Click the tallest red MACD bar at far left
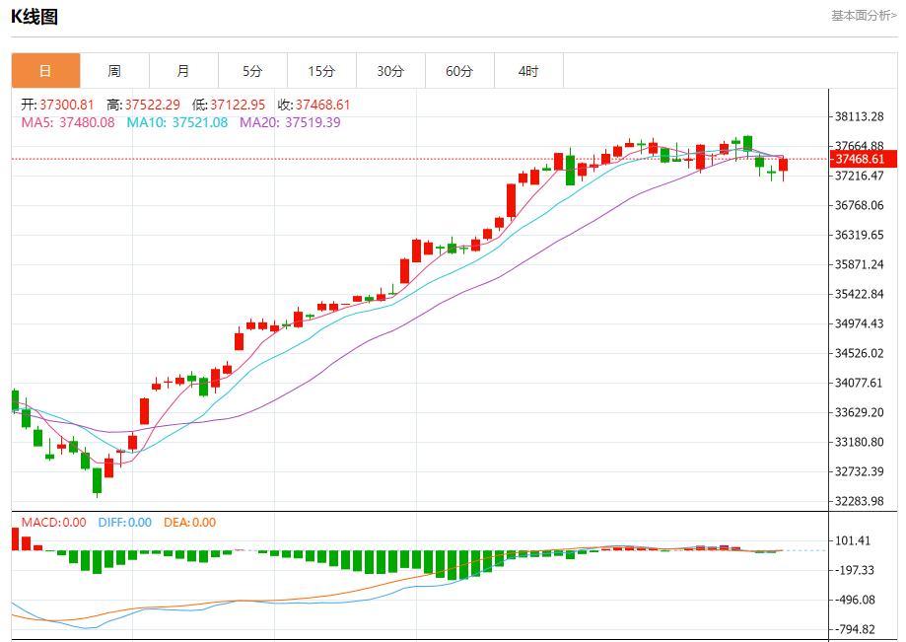This screenshot has width=906, height=642. click(x=15, y=539)
